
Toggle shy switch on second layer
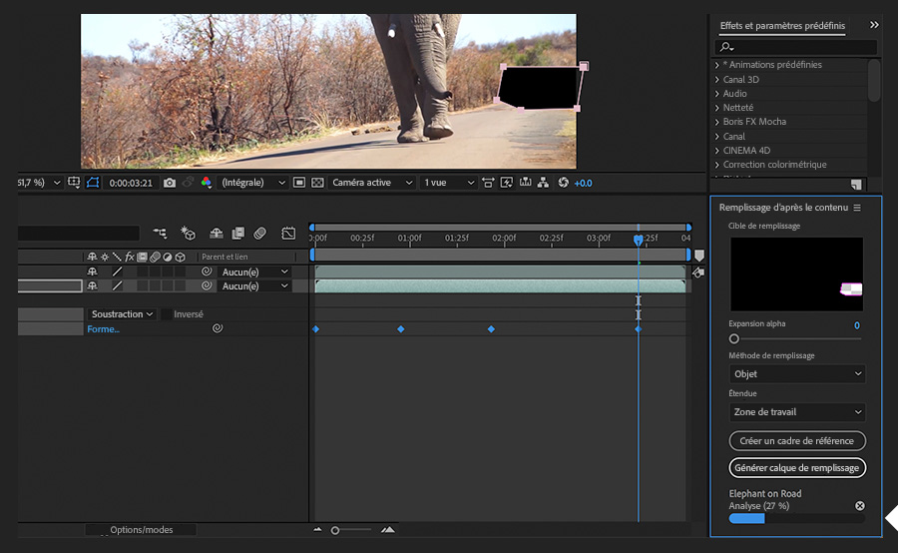pyautogui.click(x=92, y=285)
